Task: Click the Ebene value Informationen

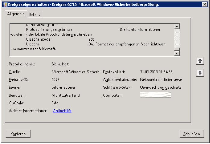Action: point(64,88)
